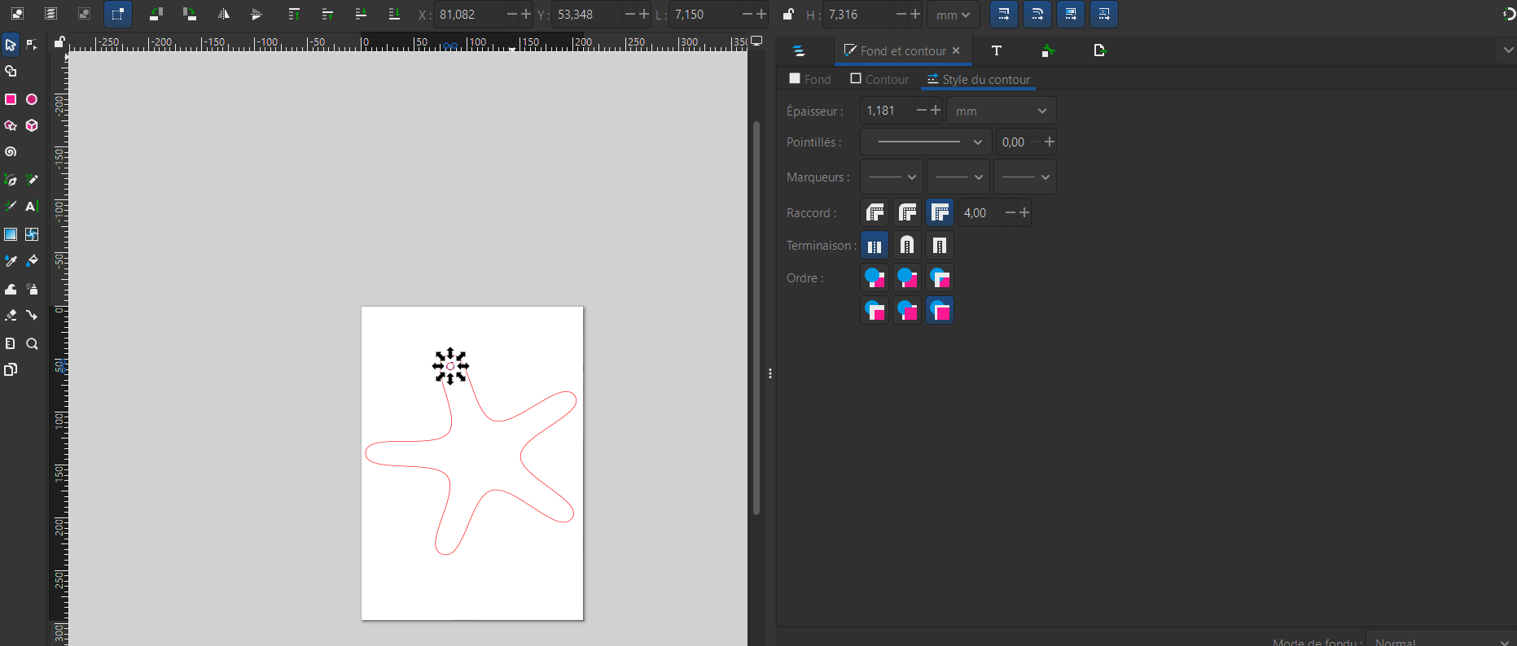Viewport: 1517px width, 646px height.
Task: Toggle width/height ratio lock
Action: click(x=787, y=15)
